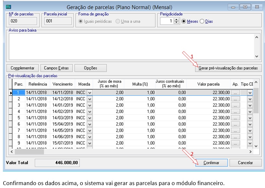The image size is (265, 188).
Task: Open the Complementar button
Action: click(x=22, y=68)
